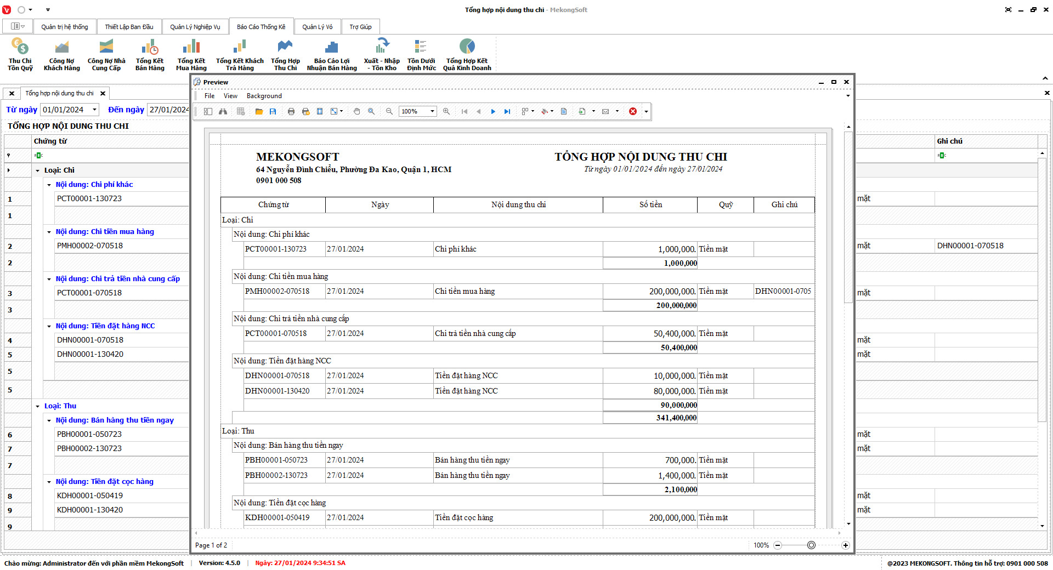Image resolution: width=1053 pixels, height=570 pixels.
Task: Open the View menu in Preview
Action: [x=230, y=96]
